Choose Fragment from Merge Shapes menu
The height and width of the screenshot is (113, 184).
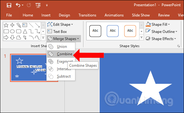61,61
